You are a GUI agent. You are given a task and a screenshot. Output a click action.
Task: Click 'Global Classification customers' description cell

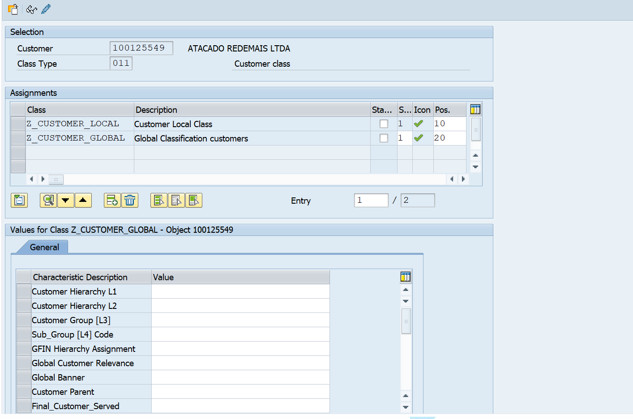tap(252, 138)
